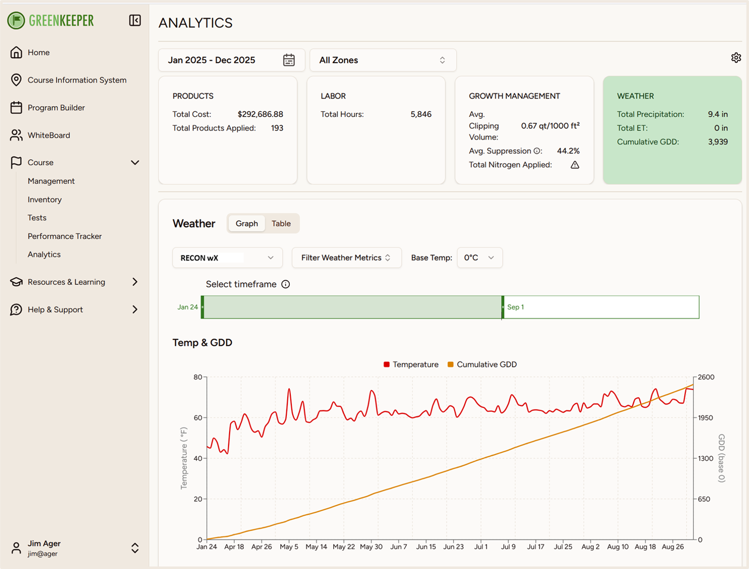Image resolution: width=749 pixels, height=569 pixels.
Task: Open Inventory under Course
Action: point(45,200)
